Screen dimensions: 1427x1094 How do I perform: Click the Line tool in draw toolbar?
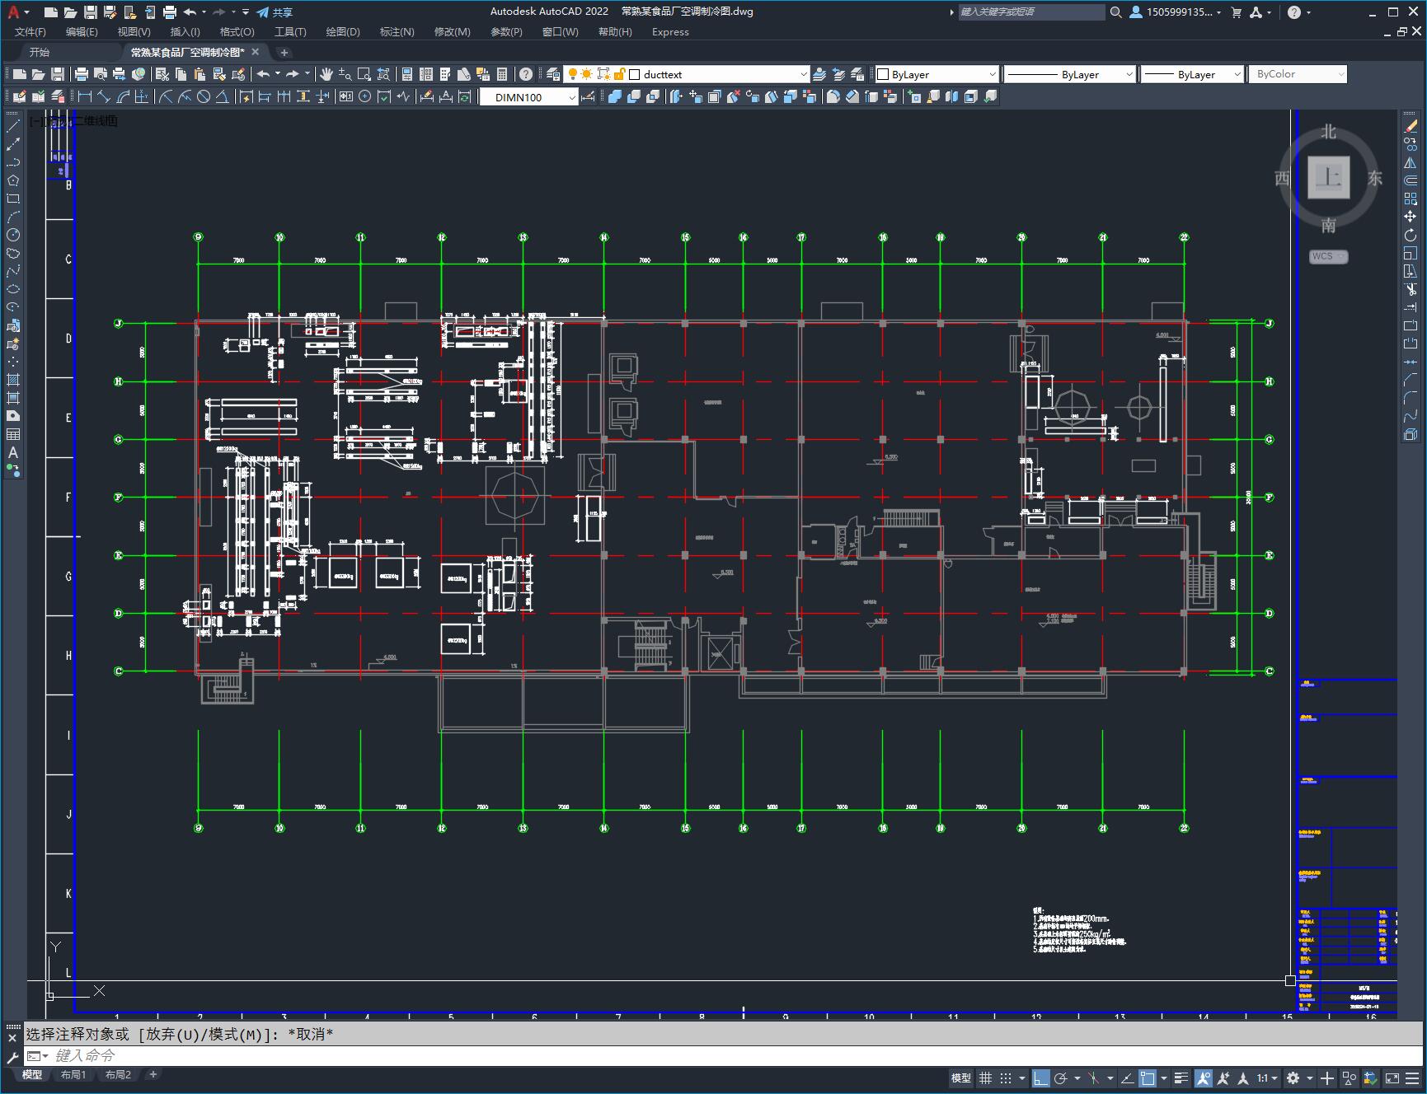point(13,126)
